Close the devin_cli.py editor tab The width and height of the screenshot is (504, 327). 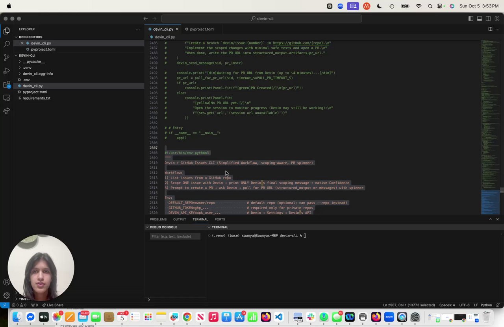pos(177,29)
